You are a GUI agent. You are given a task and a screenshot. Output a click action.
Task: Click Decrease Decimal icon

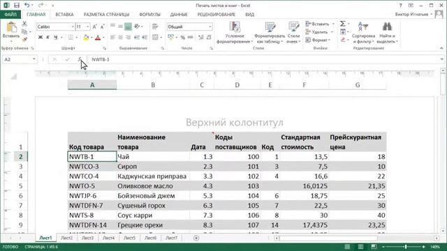(x=209, y=37)
